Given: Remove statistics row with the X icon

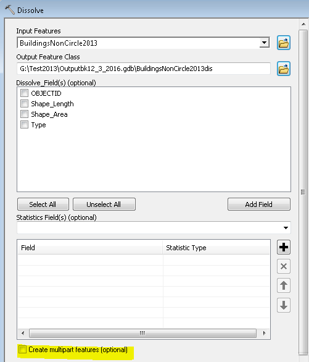Looking at the screenshot, I should click(x=284, y=266).
